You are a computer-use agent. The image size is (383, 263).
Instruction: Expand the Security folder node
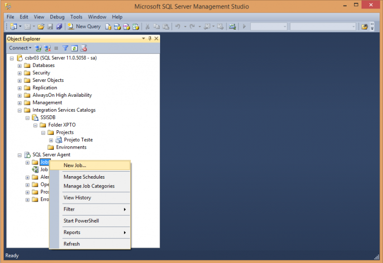click(19, 73)
